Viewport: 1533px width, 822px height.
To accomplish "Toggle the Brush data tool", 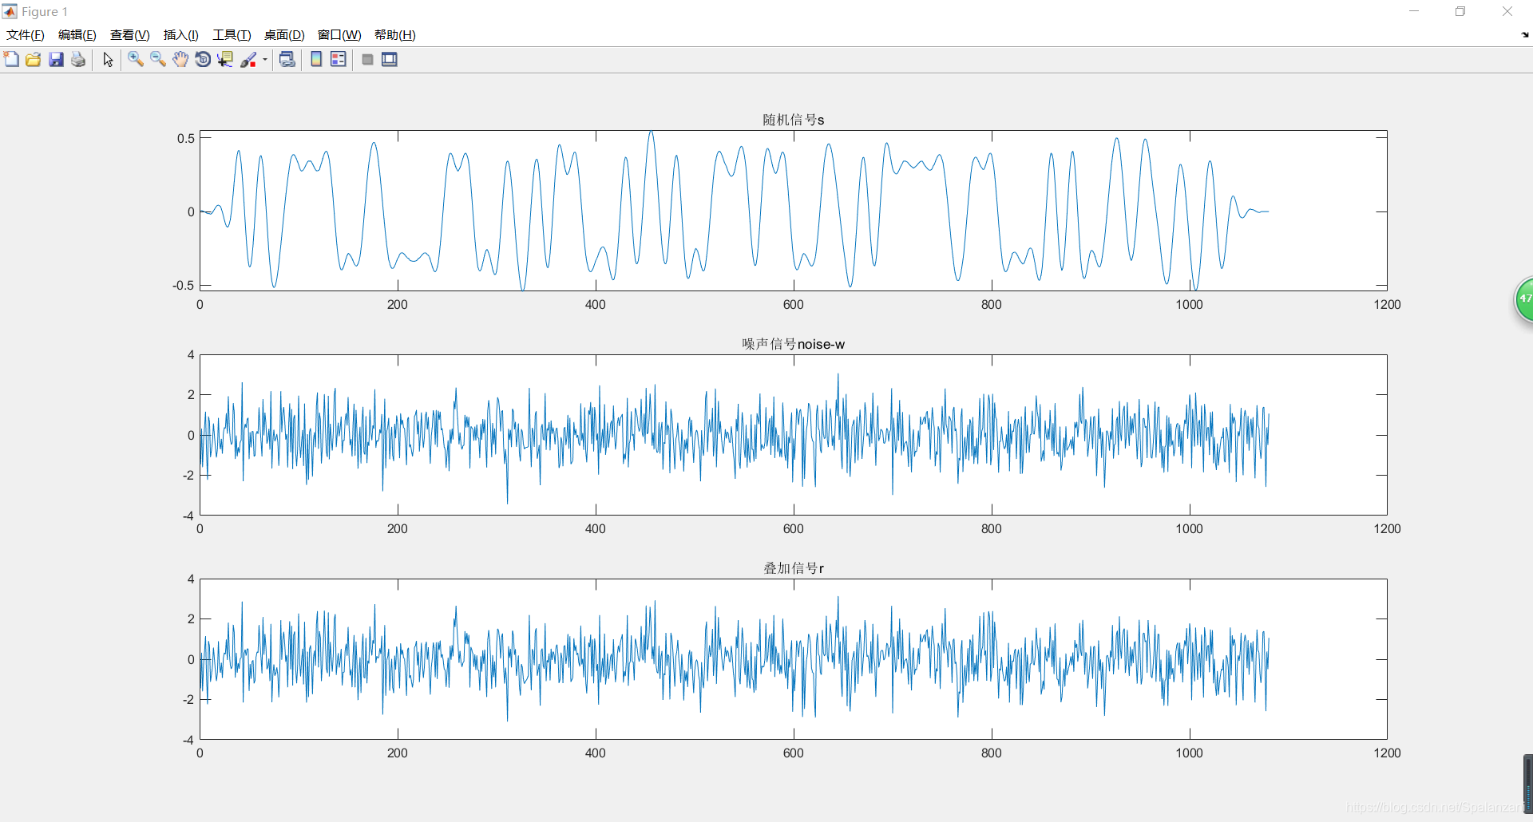I will click(249, 60).
